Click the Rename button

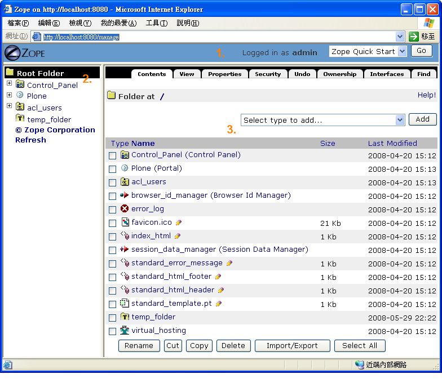point(139,346)
